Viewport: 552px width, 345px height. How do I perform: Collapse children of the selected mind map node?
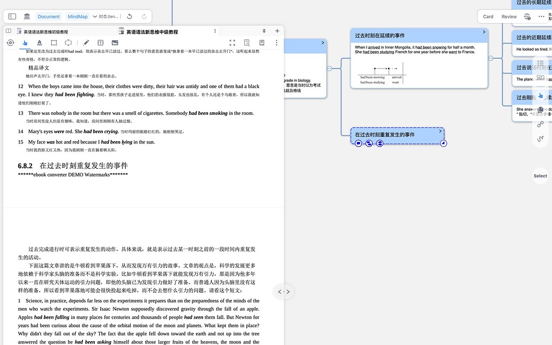443,143
